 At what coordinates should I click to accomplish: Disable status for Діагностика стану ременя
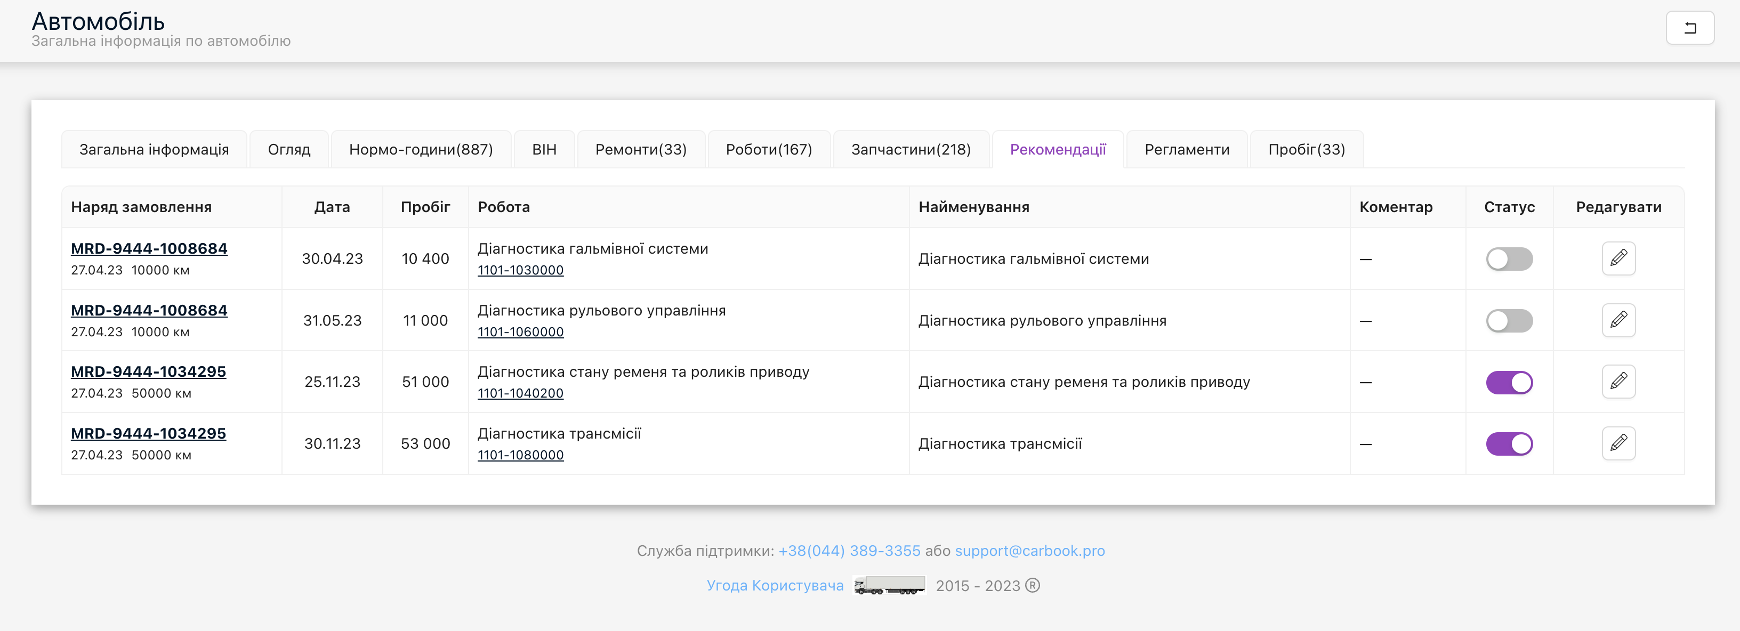click(1509, 382)
